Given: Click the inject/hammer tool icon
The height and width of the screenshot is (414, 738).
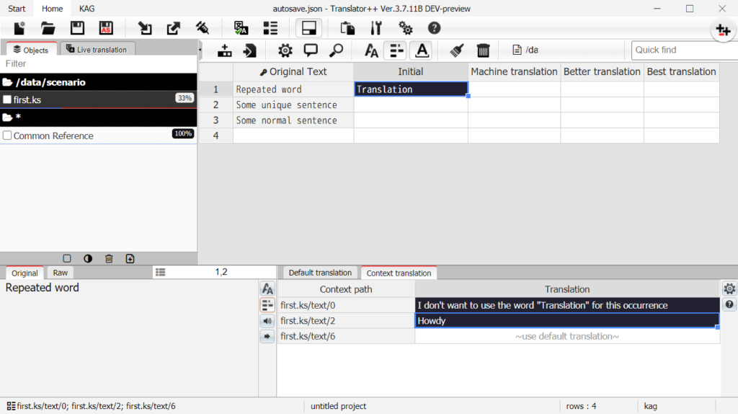Looking at the screenshot, I should 203,28.
